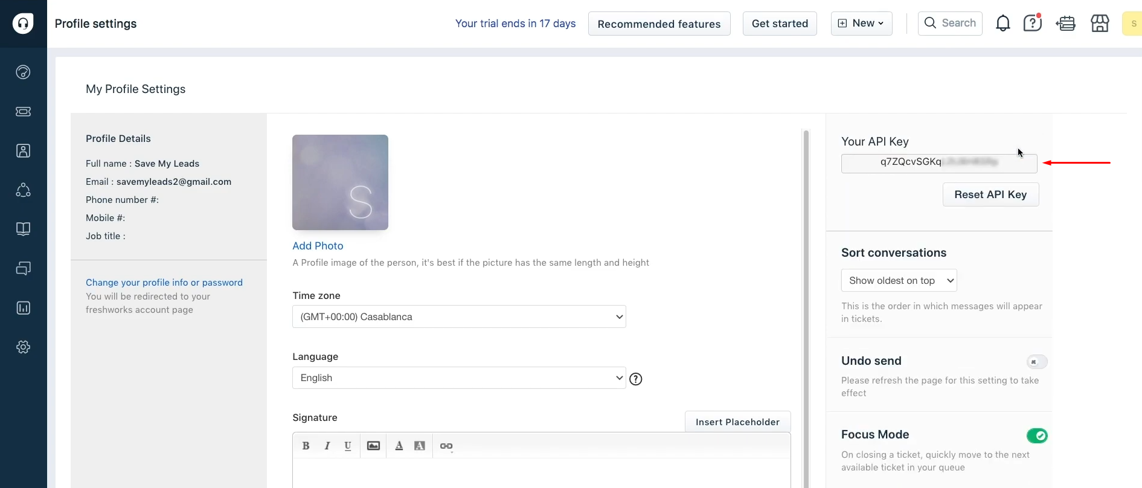Click the Reset API Key button
This screenshot has height=488, width=1142.
pyautogui.click(x=990, y=194)
